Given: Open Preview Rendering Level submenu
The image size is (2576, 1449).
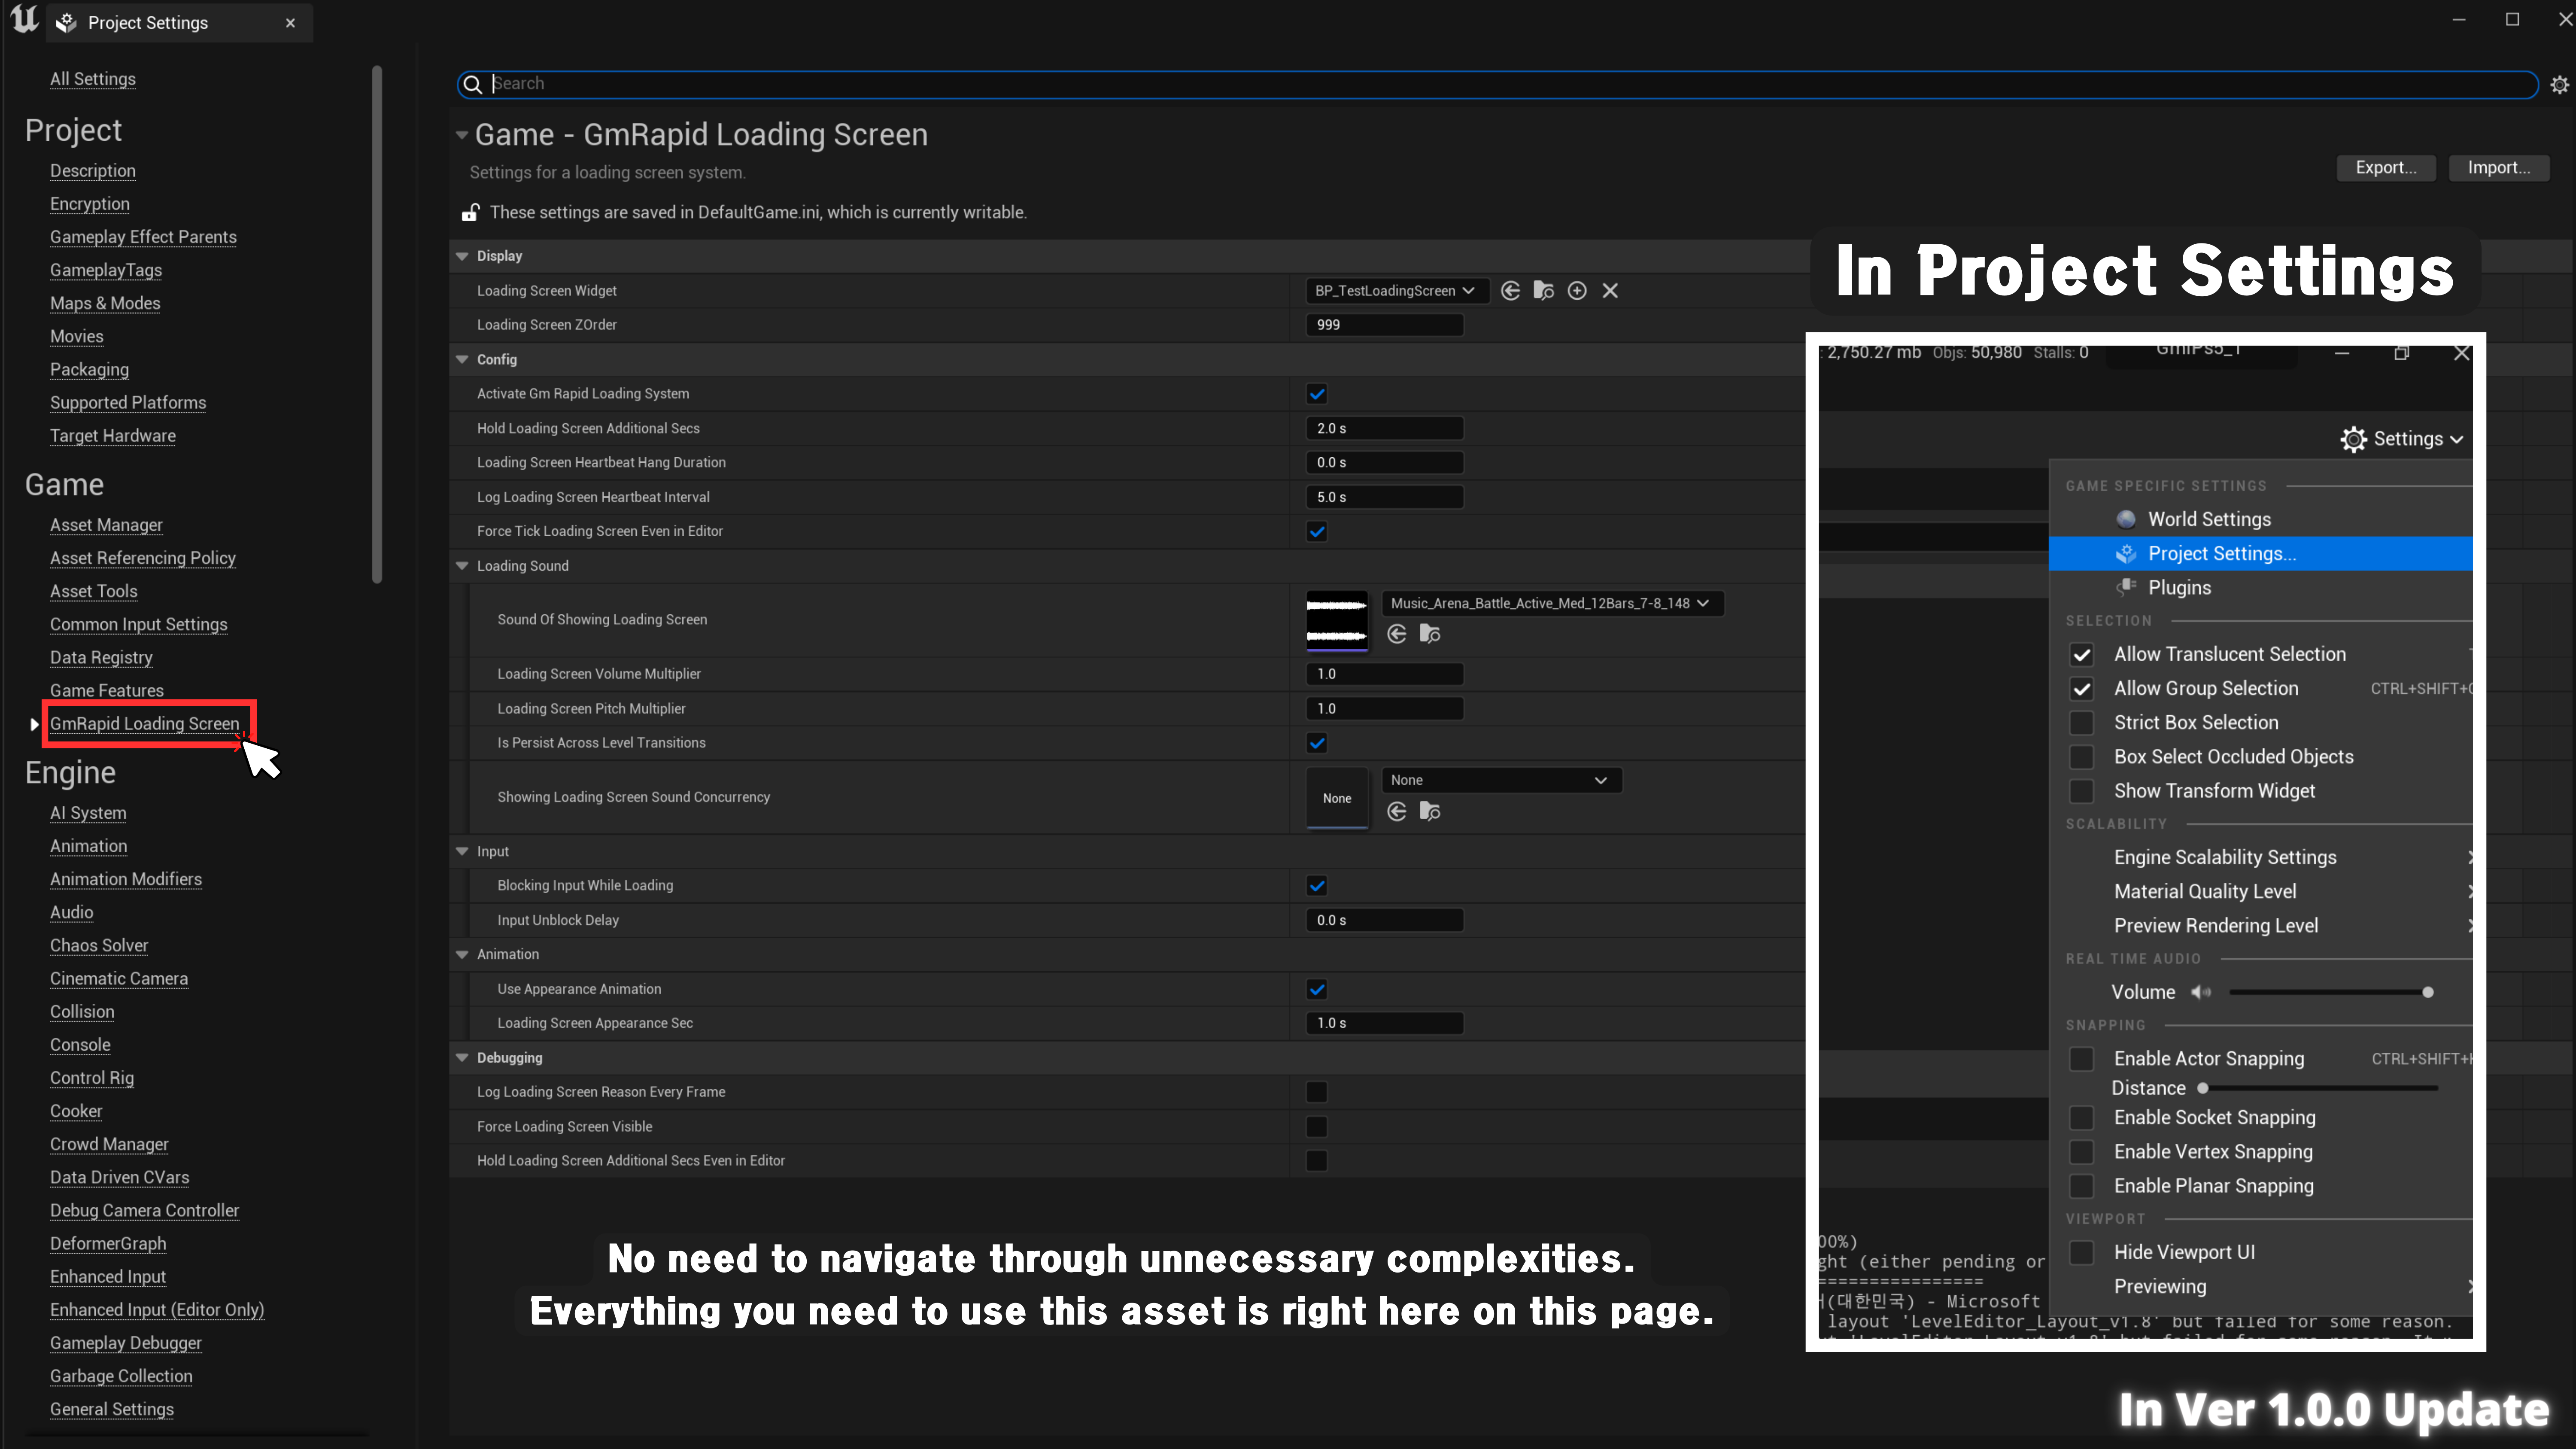Looking at the screenshot, I should coord(2260,925).
